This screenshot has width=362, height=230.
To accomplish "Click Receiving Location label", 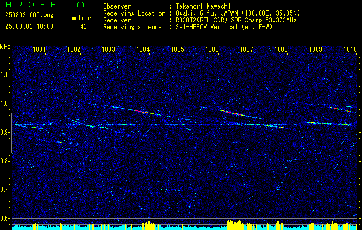I will [x=134, y=13].
